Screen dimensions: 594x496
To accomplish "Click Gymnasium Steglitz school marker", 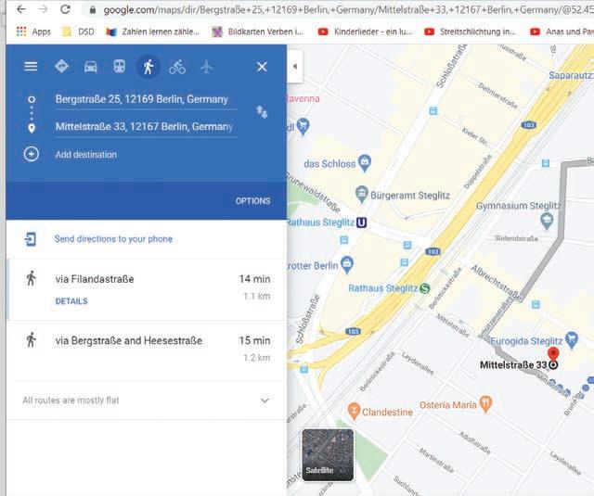I will [x=547, y=221].
